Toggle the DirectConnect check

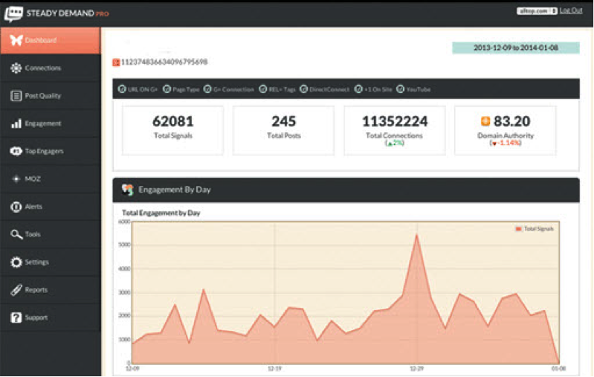point(303,89)
